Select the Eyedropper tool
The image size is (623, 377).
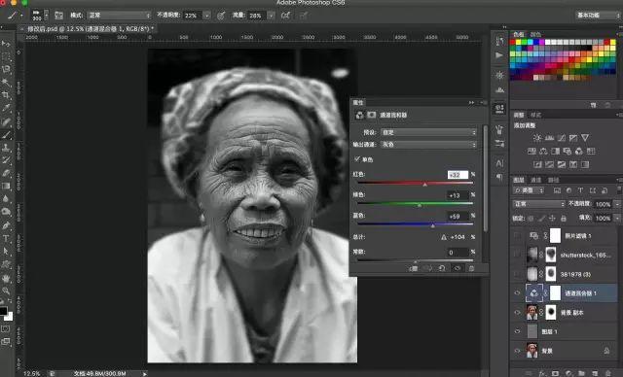[x=6, y=108]
